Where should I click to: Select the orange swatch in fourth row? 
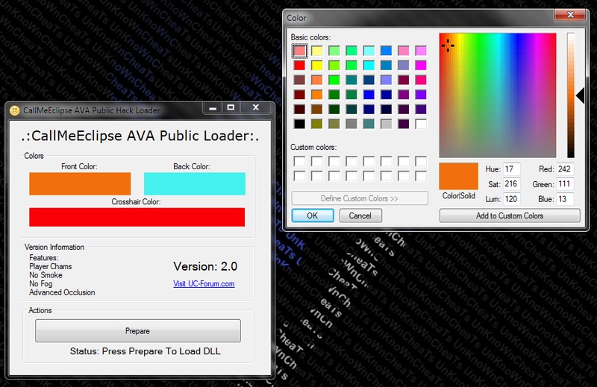click(316, 95)
